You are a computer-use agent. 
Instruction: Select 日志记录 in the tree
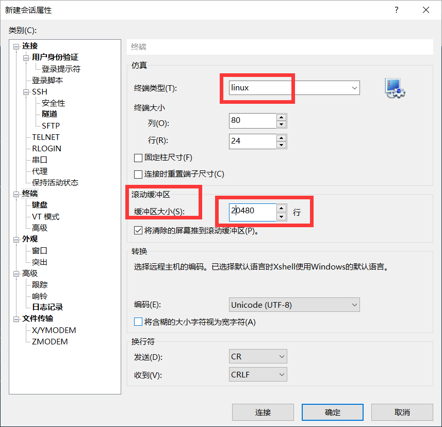click(x=47, y=307)
